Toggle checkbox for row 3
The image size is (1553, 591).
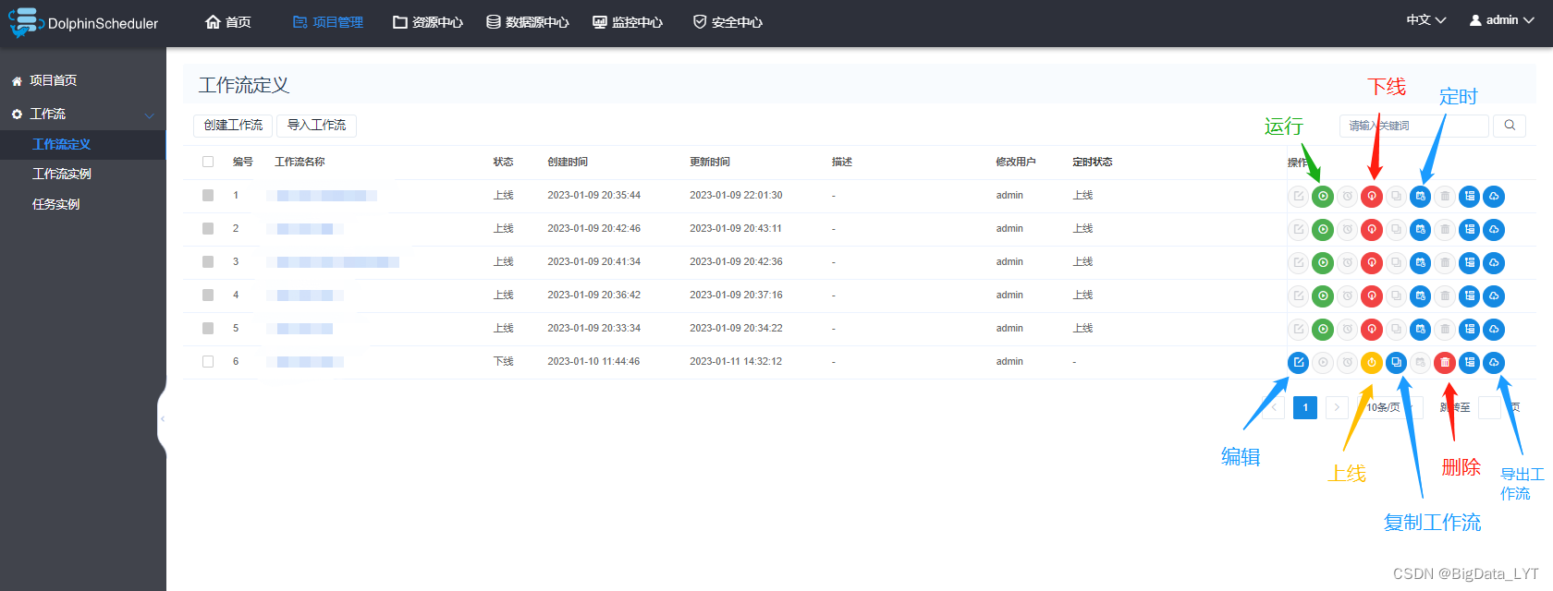point(208,261)
